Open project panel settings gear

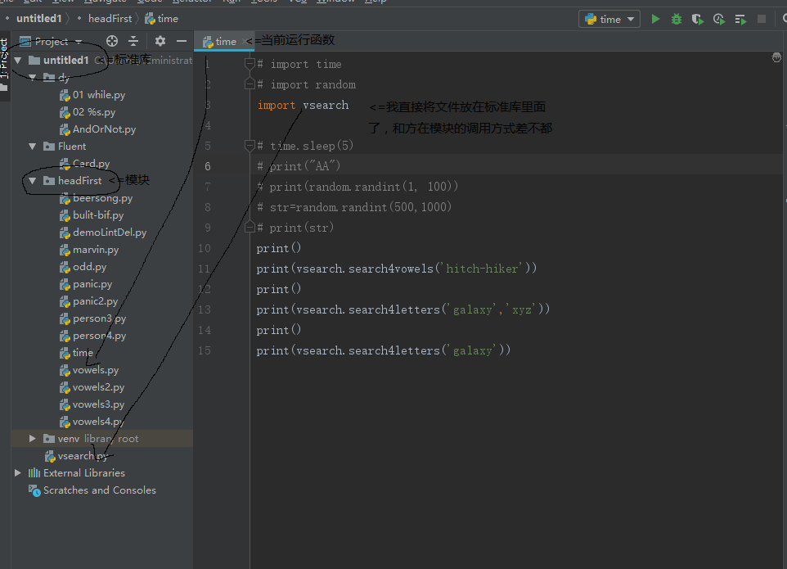pyautogui.click(x=160, y=41)
